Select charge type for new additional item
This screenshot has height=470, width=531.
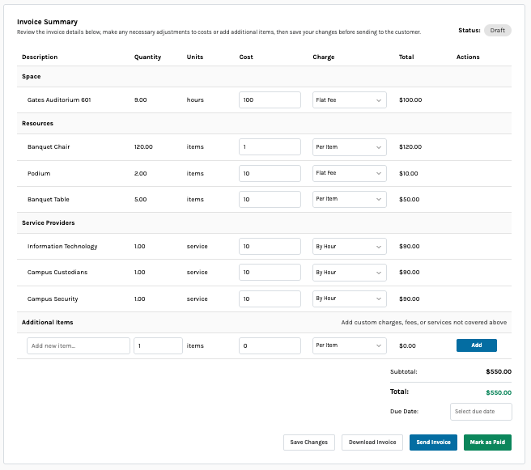coord(349,345)
